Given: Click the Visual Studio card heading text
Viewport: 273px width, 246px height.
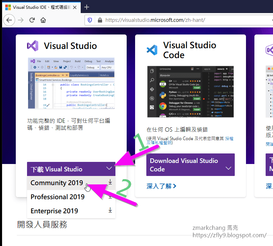Looking at the screenshot, I should (x=70, y=46).
